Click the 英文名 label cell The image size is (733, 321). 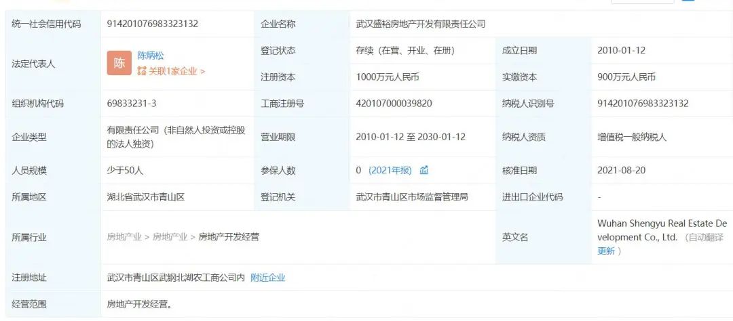543,237
